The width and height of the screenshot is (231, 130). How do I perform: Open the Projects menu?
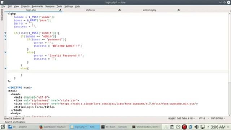tap(25, 6)
